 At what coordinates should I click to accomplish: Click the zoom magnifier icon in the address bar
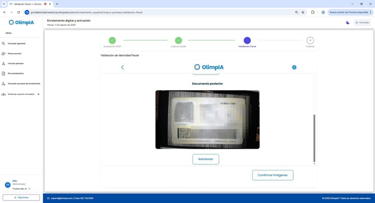coord(297,12)
